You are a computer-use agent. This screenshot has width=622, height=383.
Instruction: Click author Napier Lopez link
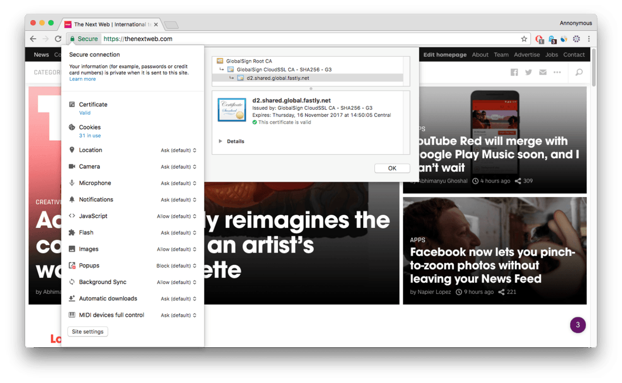pos(435,292)
